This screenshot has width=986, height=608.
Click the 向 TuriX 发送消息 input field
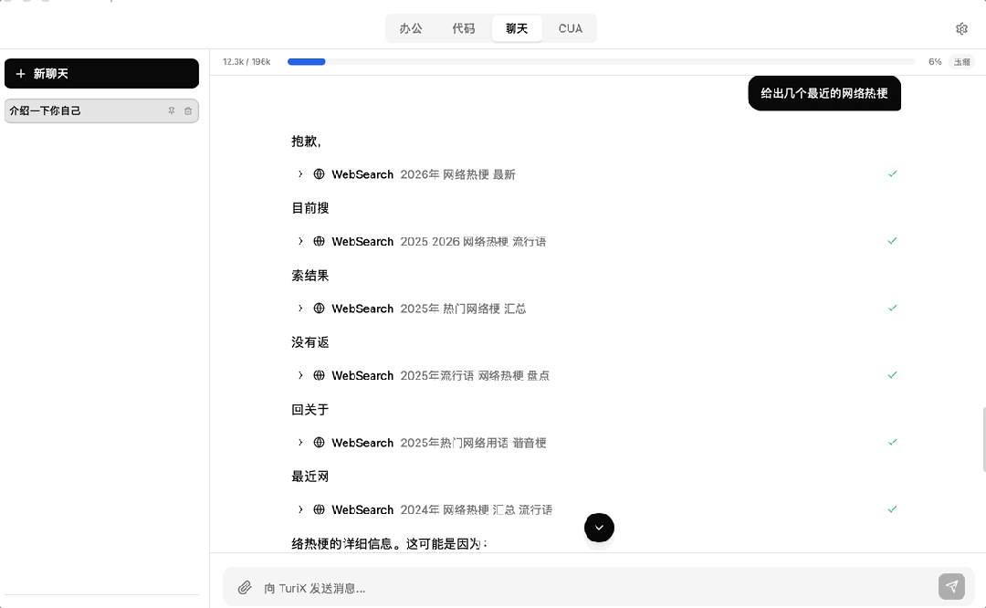(593, 587)
